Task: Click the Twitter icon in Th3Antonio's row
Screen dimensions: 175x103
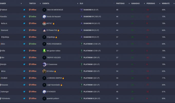Action: [x=24, y=98]
